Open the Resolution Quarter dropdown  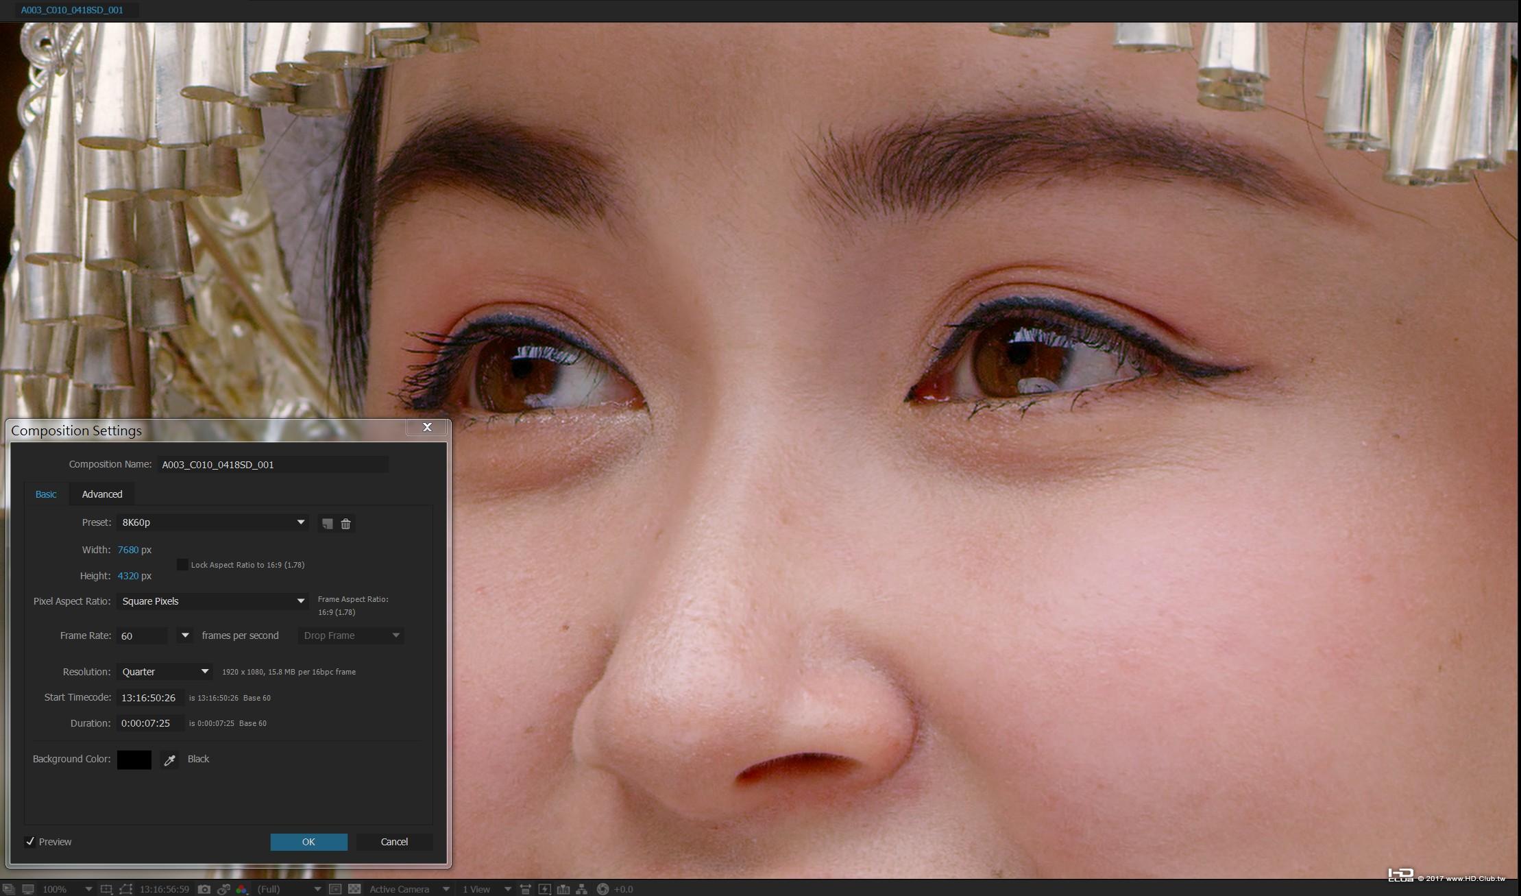click(165, 672)
